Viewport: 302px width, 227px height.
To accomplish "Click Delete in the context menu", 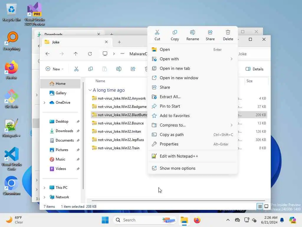I will (228, 35).
